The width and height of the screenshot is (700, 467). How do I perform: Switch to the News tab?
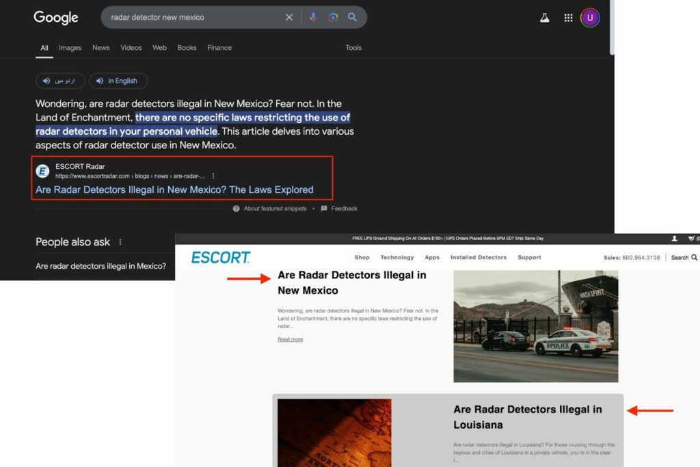click(x=101, y=48)
